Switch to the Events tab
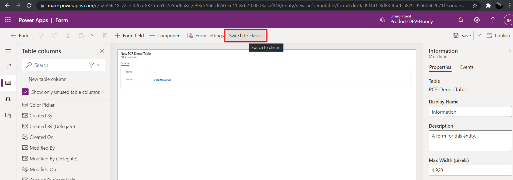 [x=467, y=67]
